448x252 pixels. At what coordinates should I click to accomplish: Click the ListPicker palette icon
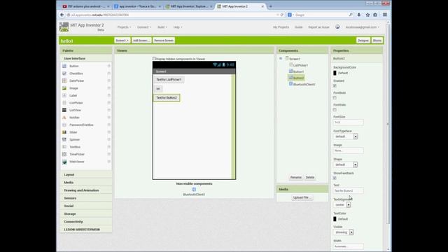[x=64, y=103]
